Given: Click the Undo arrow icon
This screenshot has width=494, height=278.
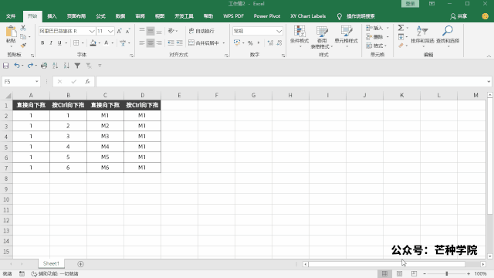Looking at the screenshot, I should pos(17,66).
